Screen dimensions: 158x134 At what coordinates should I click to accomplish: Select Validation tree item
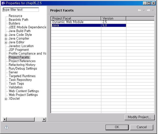click(16, 87)
